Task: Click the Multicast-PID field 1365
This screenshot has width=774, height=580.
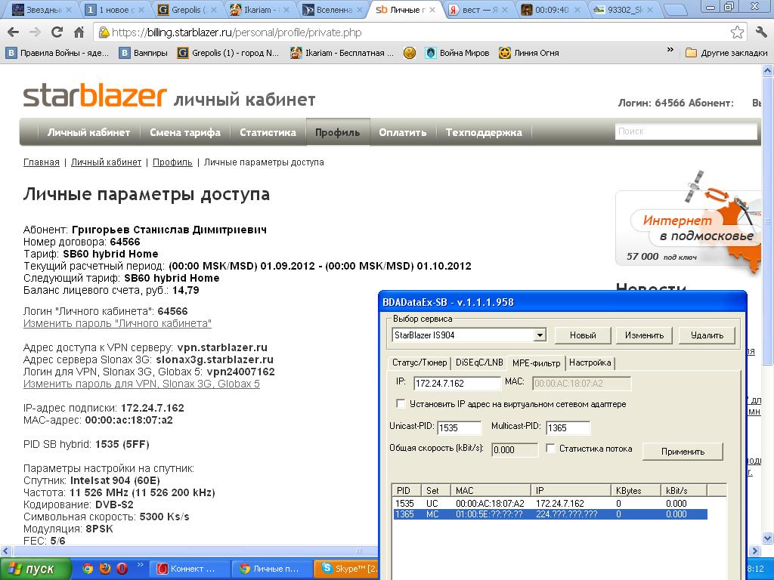Action: (568, 427)
